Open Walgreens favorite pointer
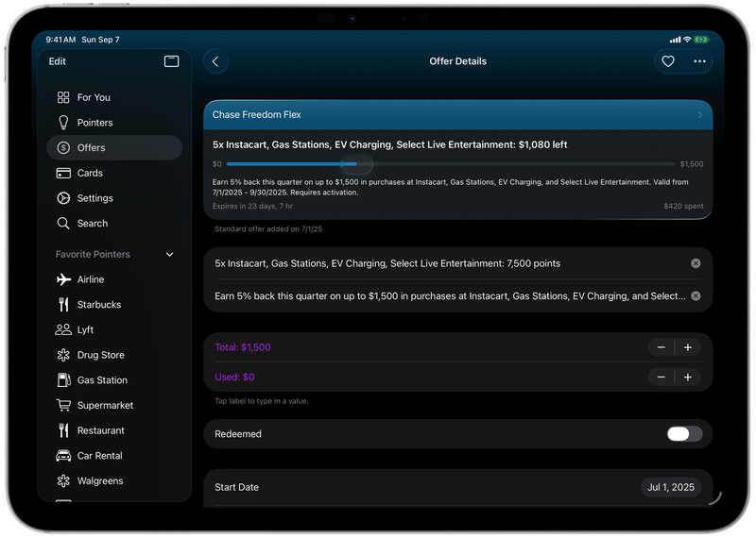The width and height of the screenshot is (756, 538). coord(114,480)
